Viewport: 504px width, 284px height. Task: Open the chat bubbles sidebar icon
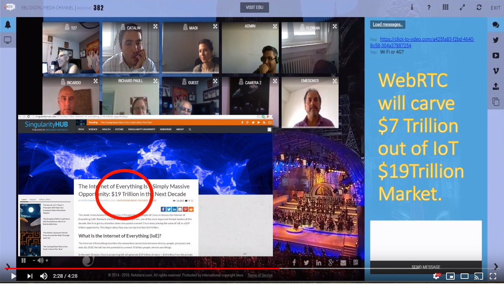[x=496, y=25]
